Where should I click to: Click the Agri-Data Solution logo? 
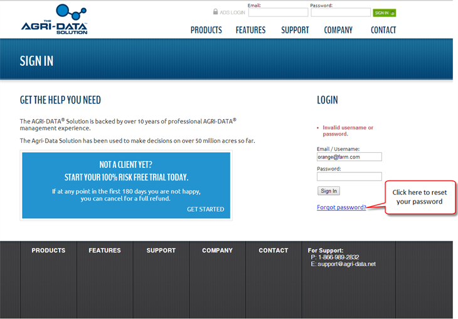point(55,19)
